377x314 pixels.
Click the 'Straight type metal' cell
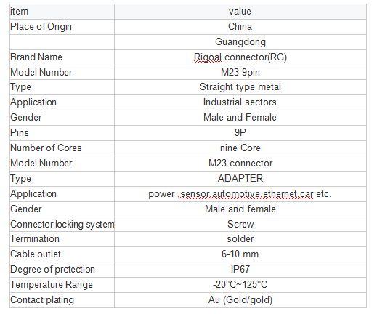(240, 87)
